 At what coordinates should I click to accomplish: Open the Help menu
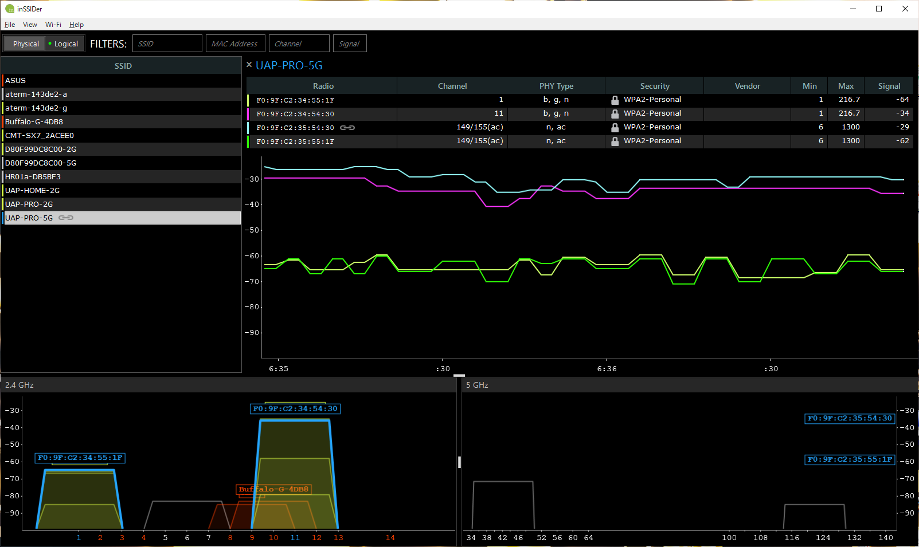(x=76, y=25)
